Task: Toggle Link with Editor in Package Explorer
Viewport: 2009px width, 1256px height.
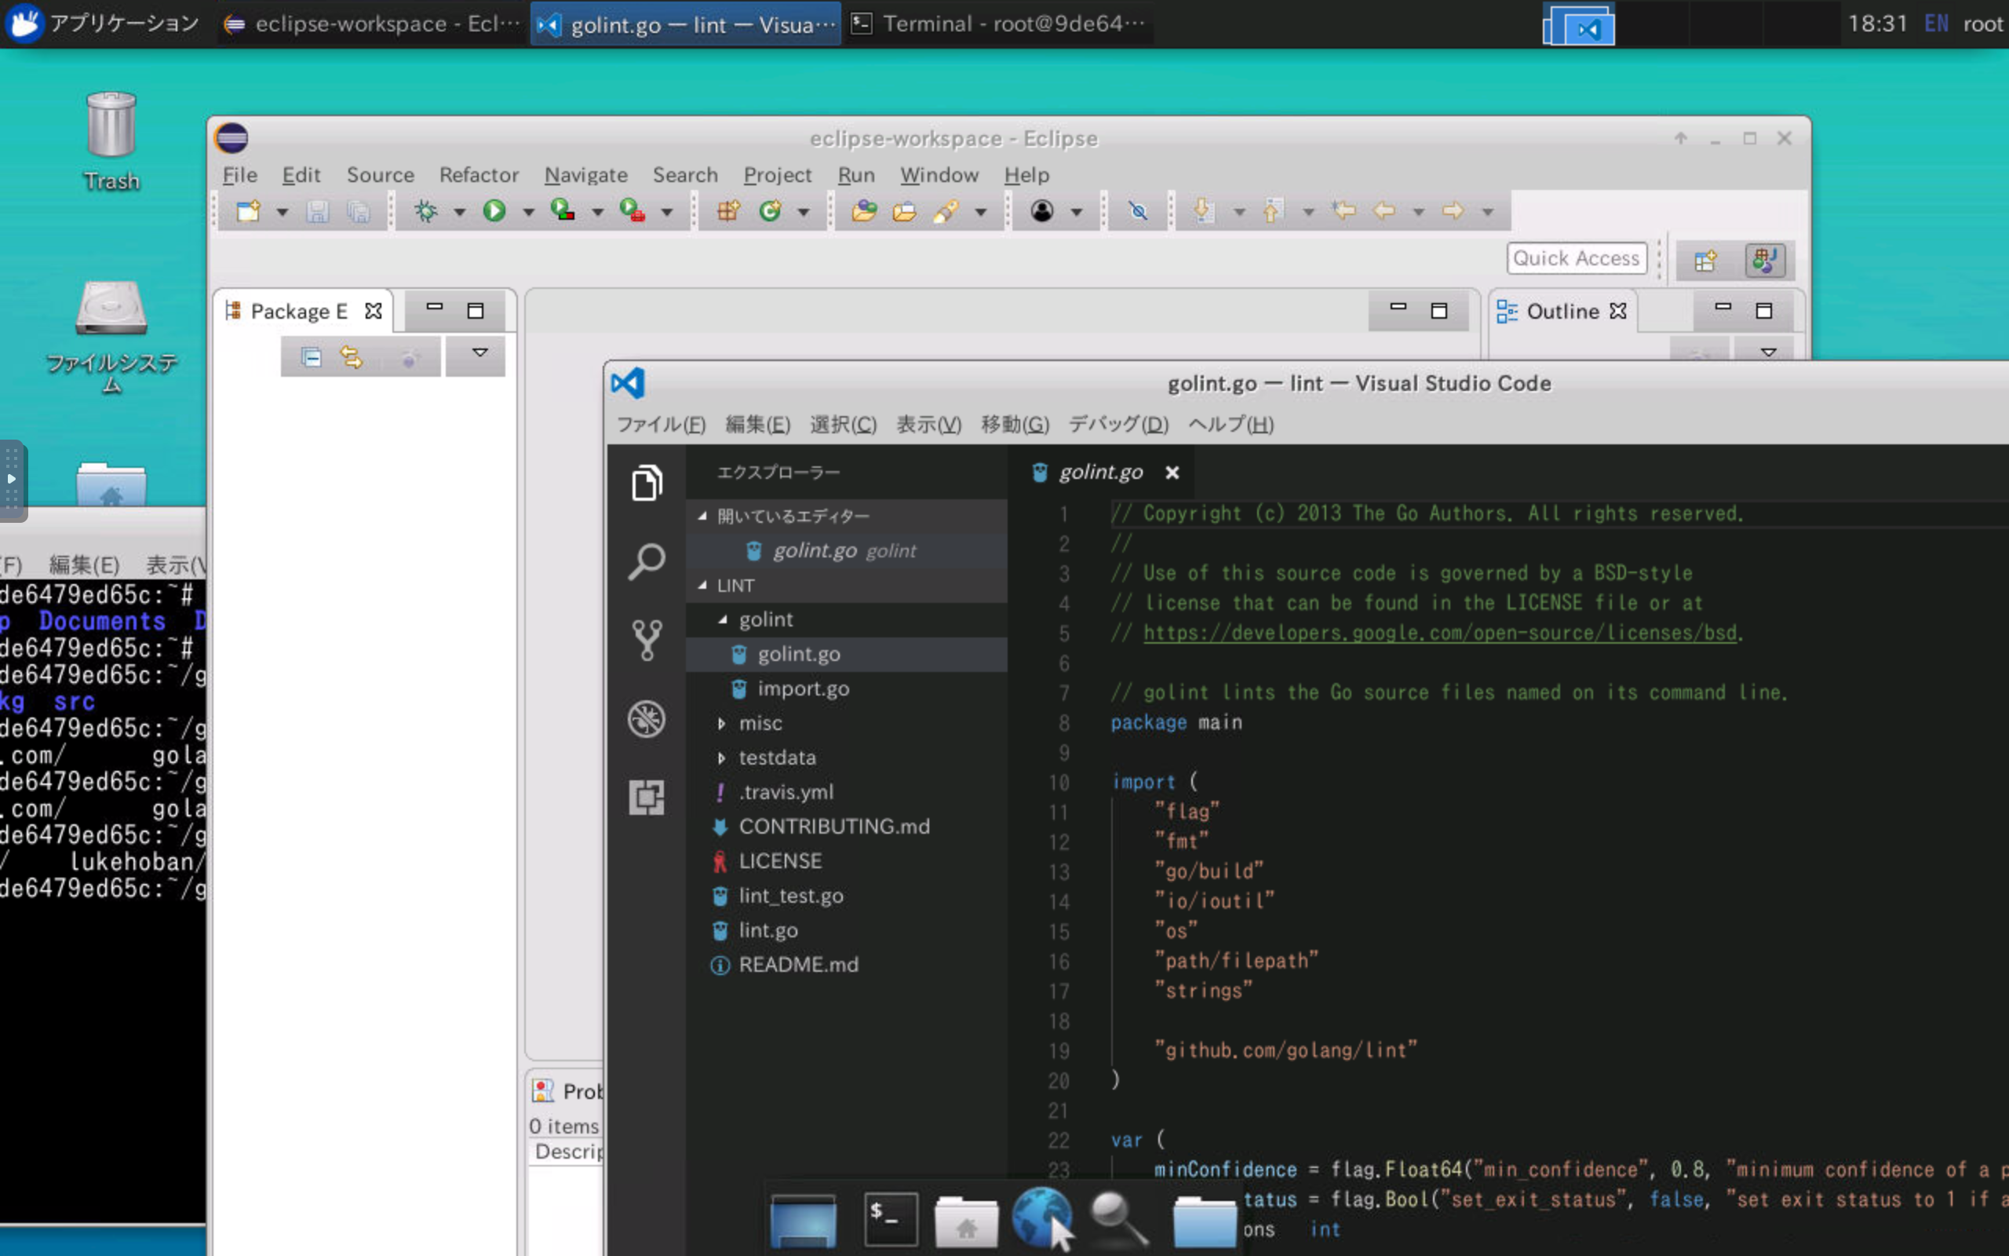Action: (351, 357)
